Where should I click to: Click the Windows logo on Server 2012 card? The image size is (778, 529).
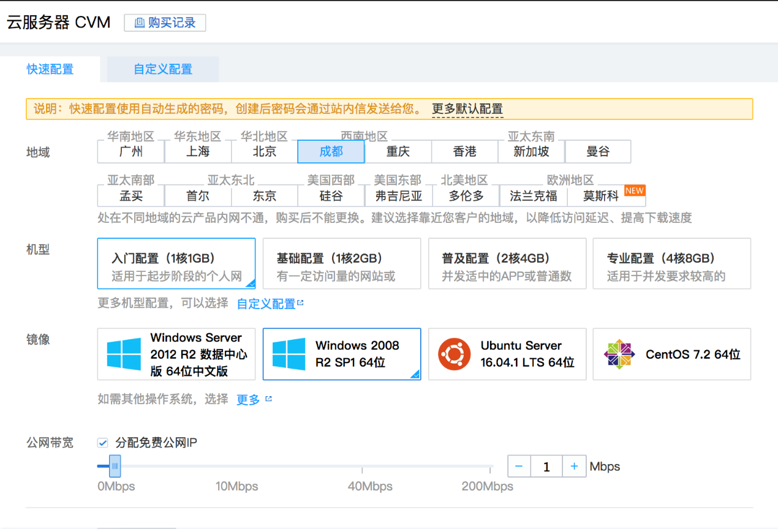coord(124,355)
